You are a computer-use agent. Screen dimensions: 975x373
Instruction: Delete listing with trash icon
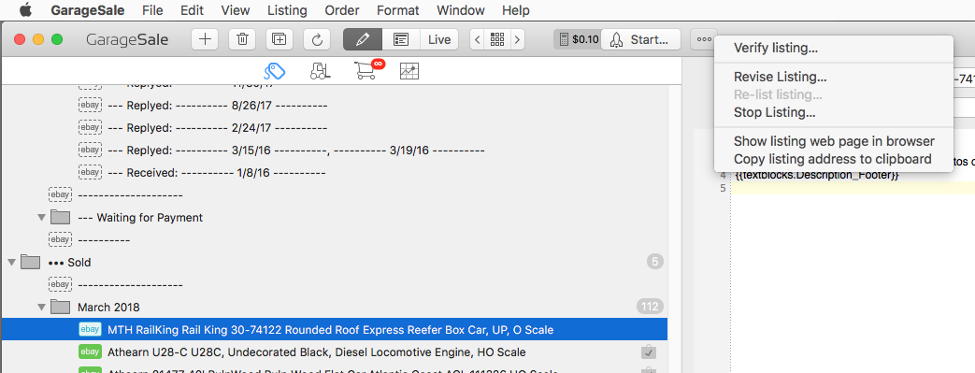(242, 39)
